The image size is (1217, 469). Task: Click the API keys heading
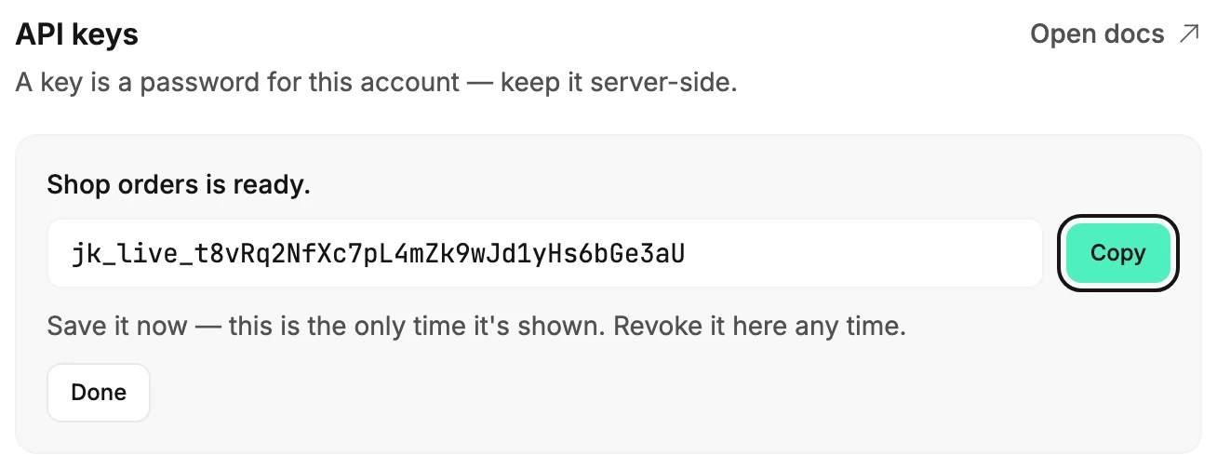click(77, 35)
